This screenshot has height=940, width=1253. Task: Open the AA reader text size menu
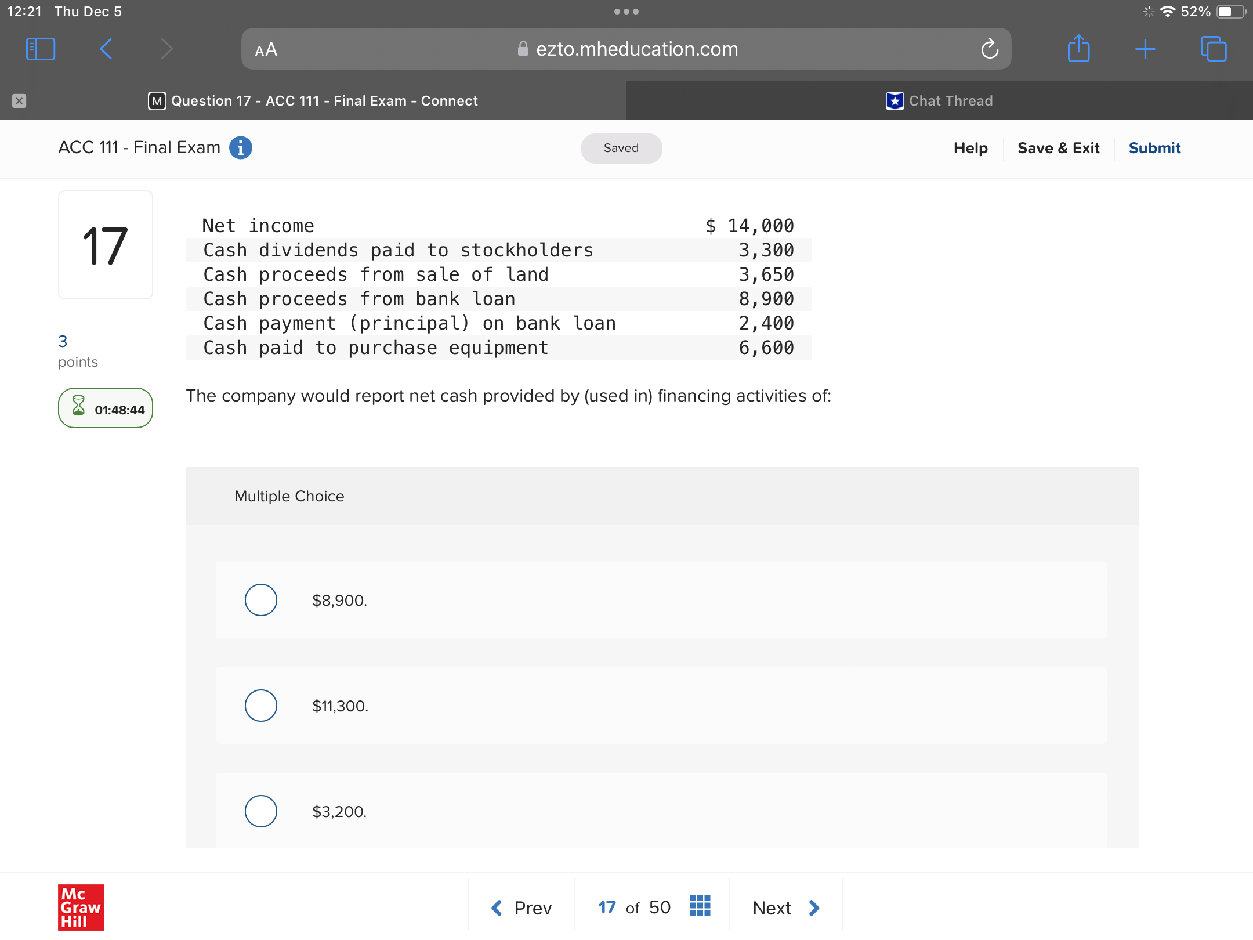[266, 50]
